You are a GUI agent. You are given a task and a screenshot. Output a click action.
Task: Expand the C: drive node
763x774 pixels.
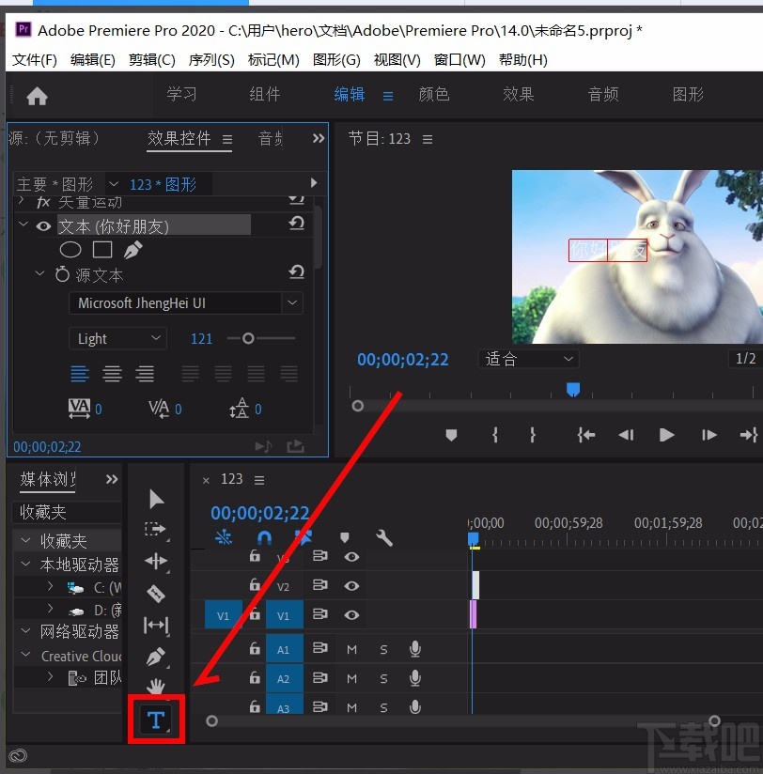(x=50, y=586)
